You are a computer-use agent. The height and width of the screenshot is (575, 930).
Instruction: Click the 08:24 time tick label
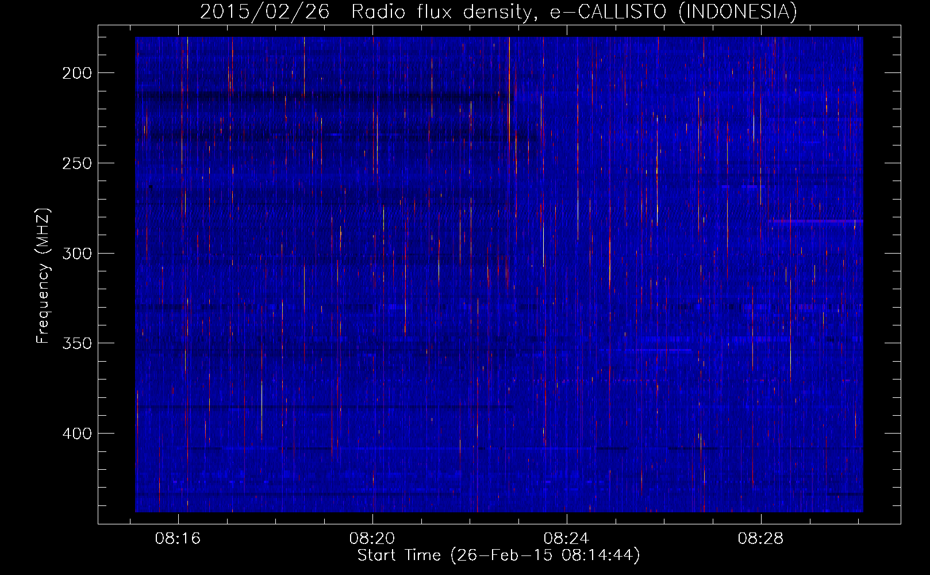[x=566, y=539]
